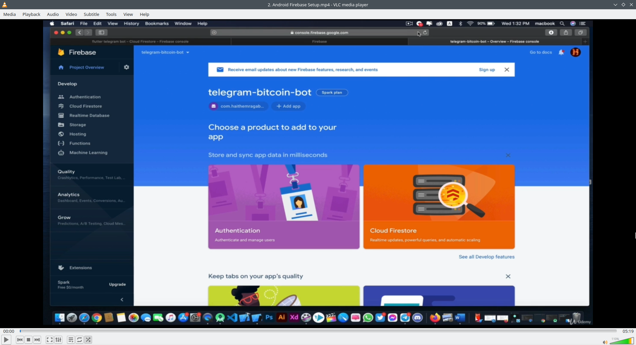Open Extensions in the sidebar
The height and width of the screenshot is (345, 636).
tap(80, 268)
